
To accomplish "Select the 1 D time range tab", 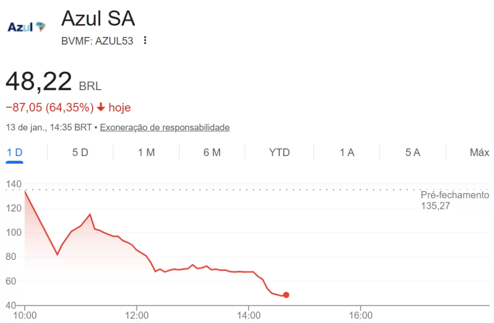I will (14, 153).
